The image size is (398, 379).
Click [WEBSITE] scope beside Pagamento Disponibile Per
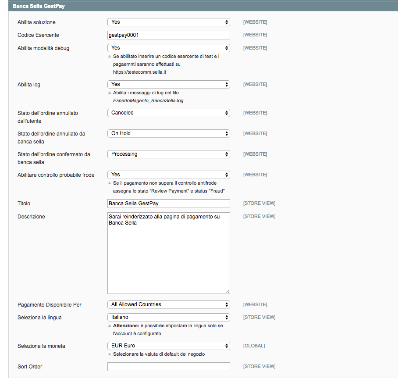(255, 304)
